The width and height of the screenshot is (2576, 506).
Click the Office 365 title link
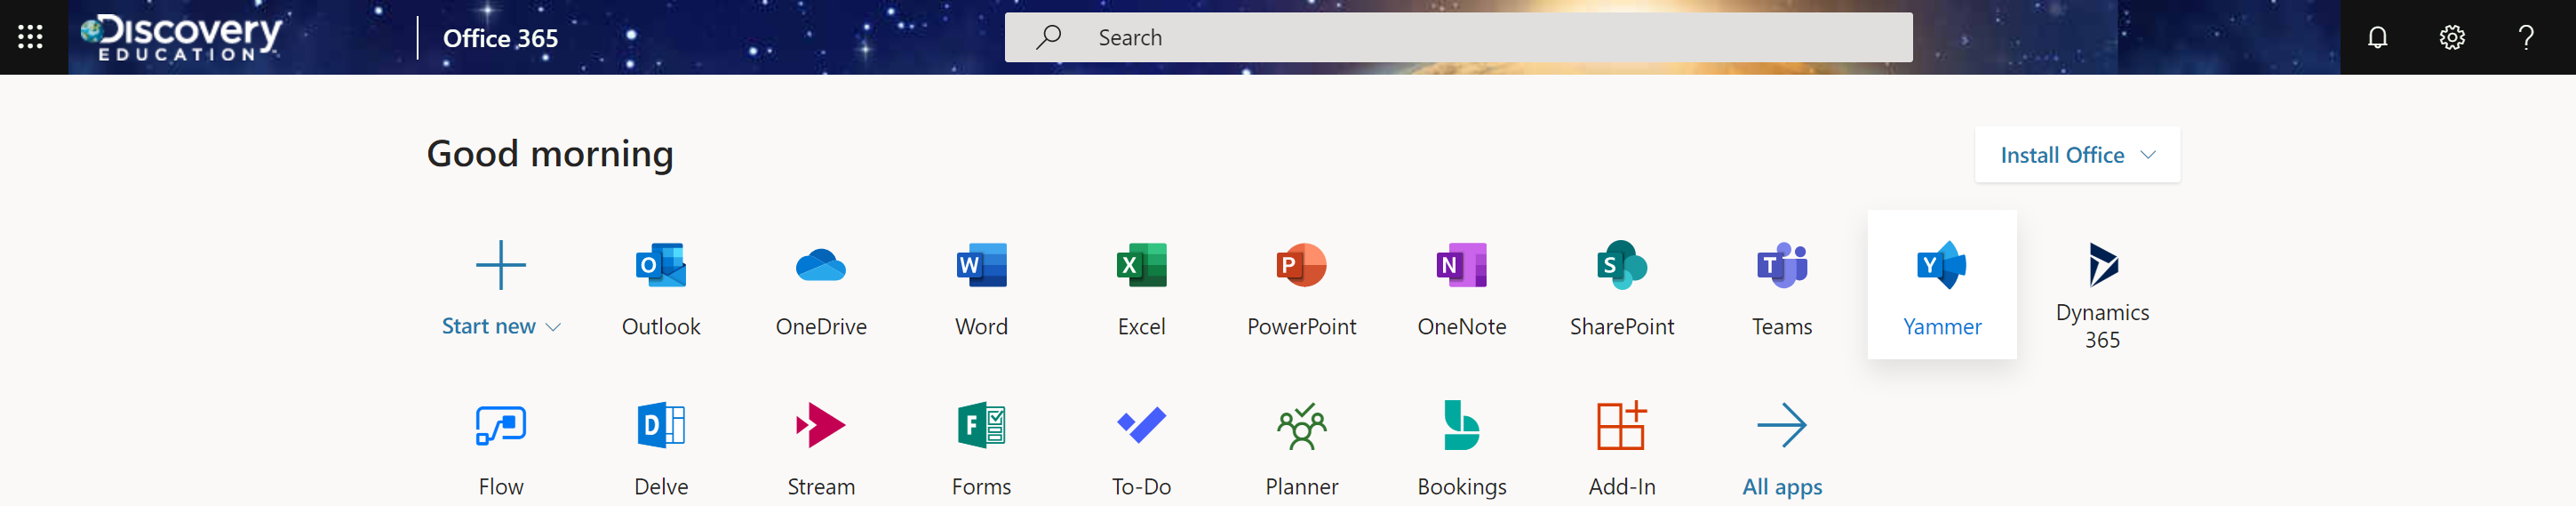[x=500, y=38]
